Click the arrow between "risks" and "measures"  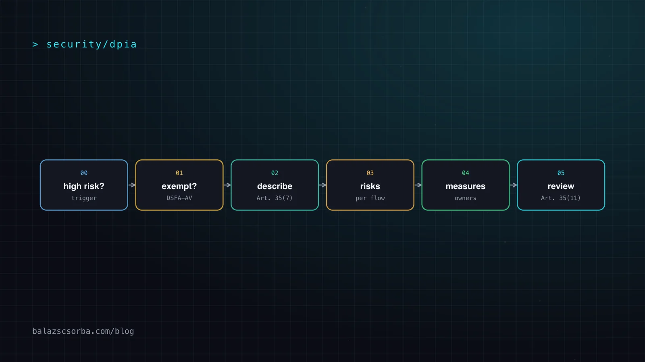(418, 185)
